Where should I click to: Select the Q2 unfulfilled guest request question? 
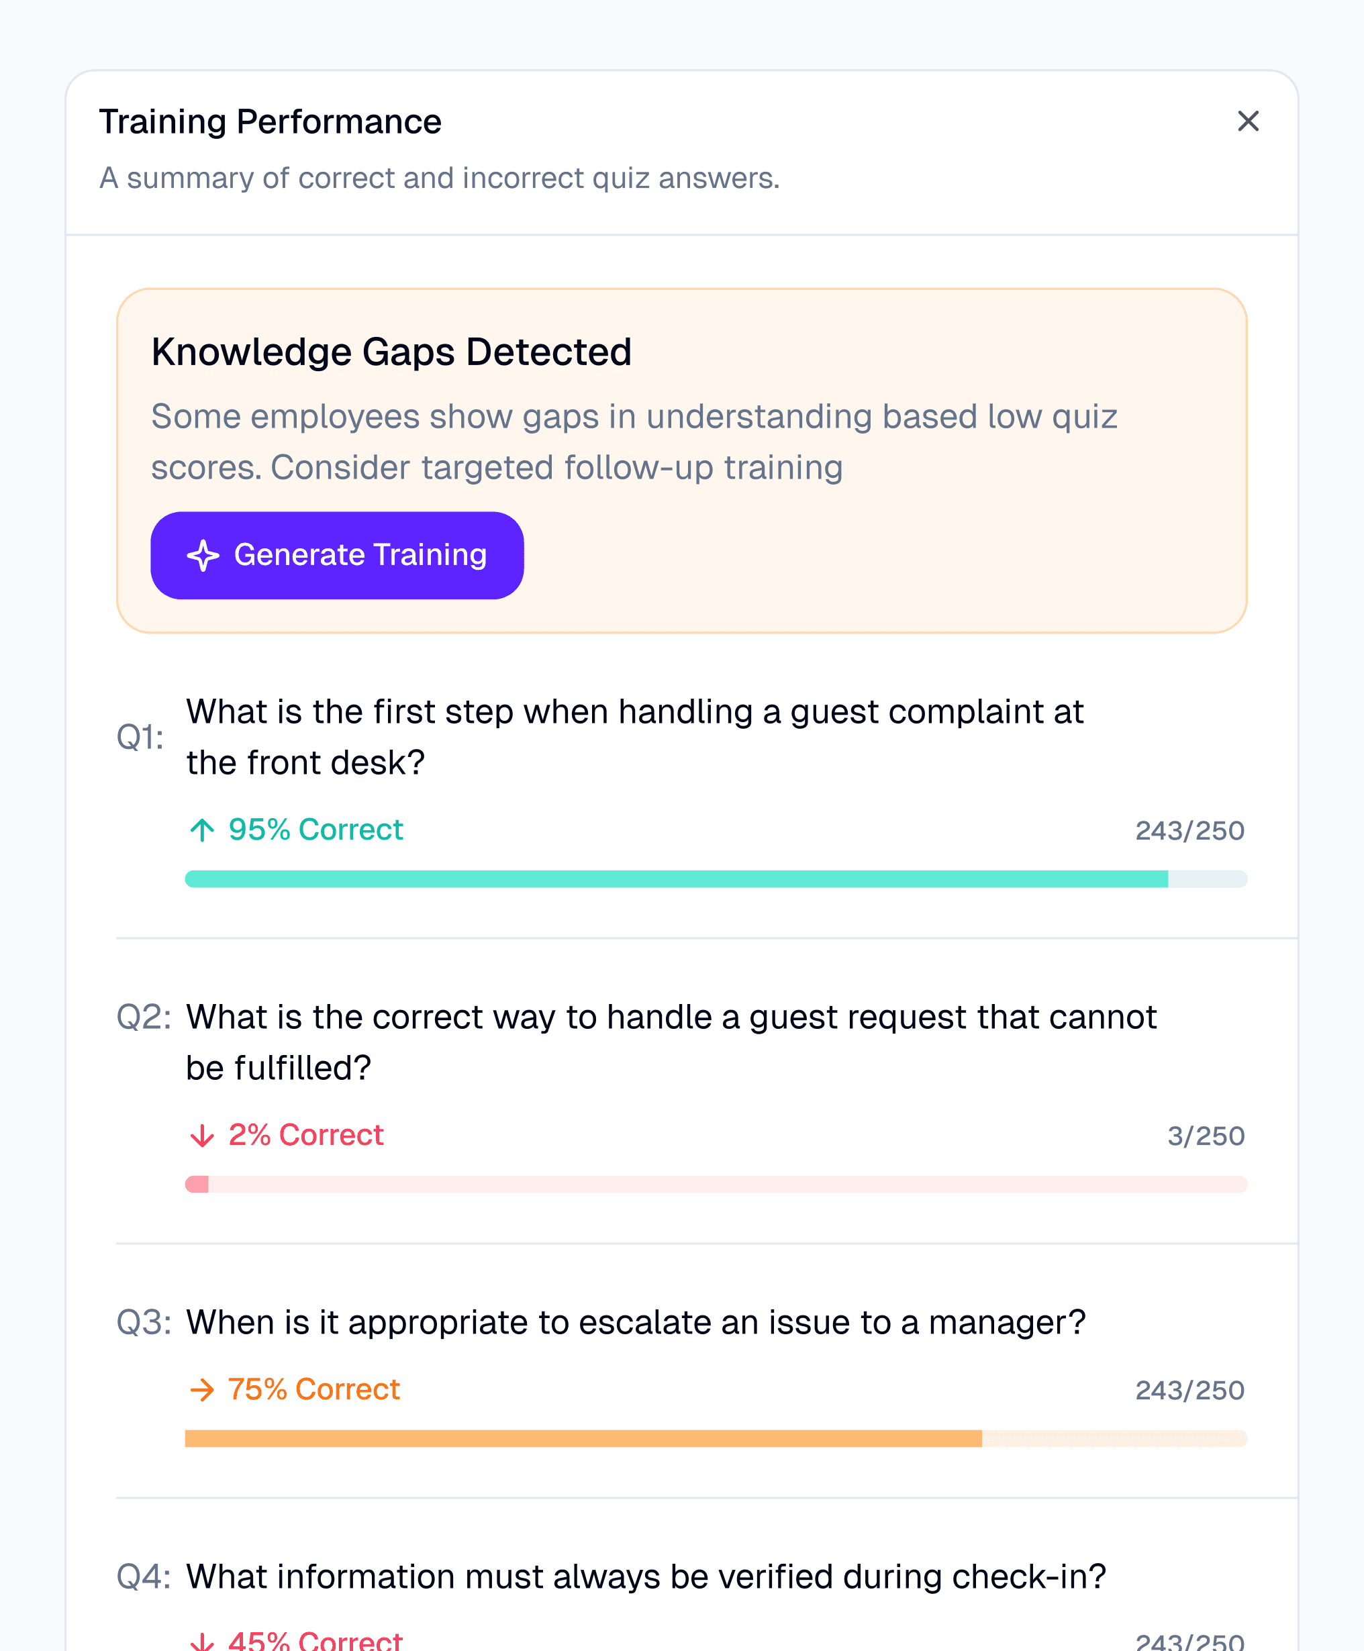coord(671,1042)
